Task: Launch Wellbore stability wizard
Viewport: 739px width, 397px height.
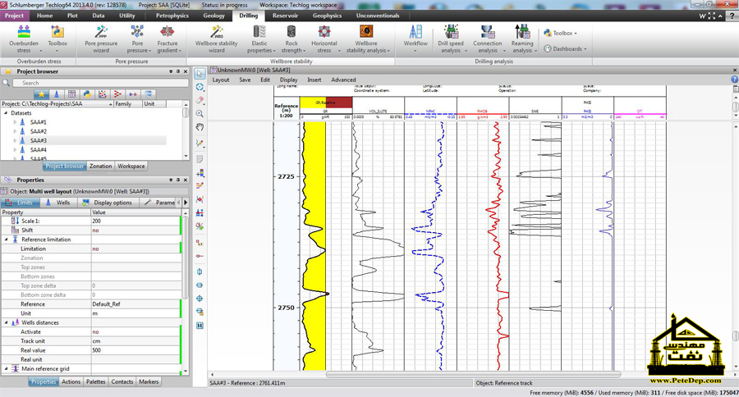Action: pos(216,39)
